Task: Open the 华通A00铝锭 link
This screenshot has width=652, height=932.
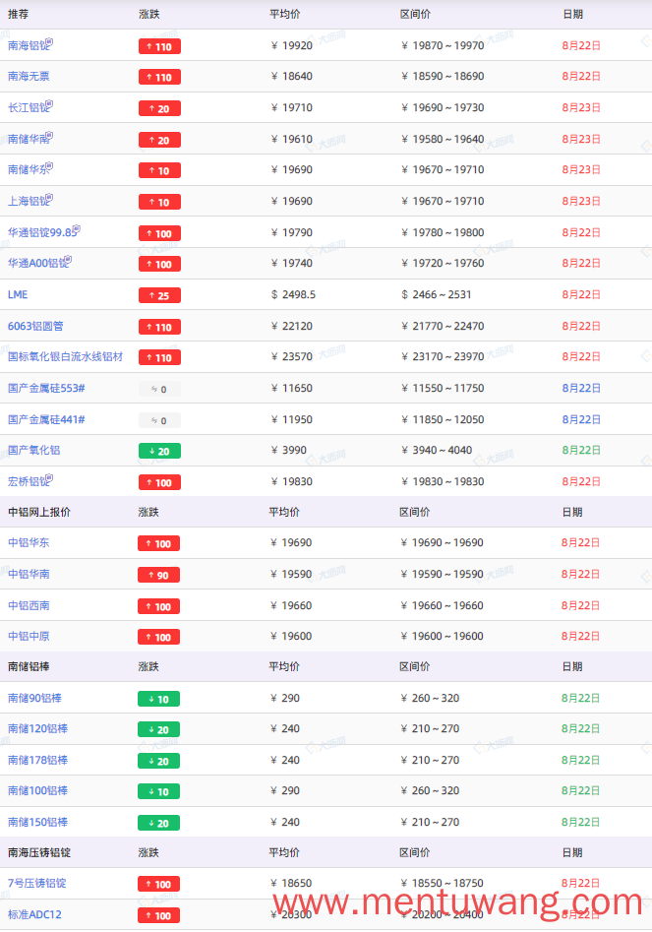Action: [37, 264]
